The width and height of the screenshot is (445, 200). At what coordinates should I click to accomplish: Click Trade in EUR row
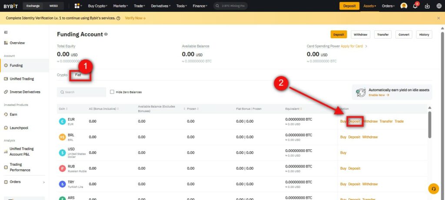pyautogui.click(x=399, y=121)
